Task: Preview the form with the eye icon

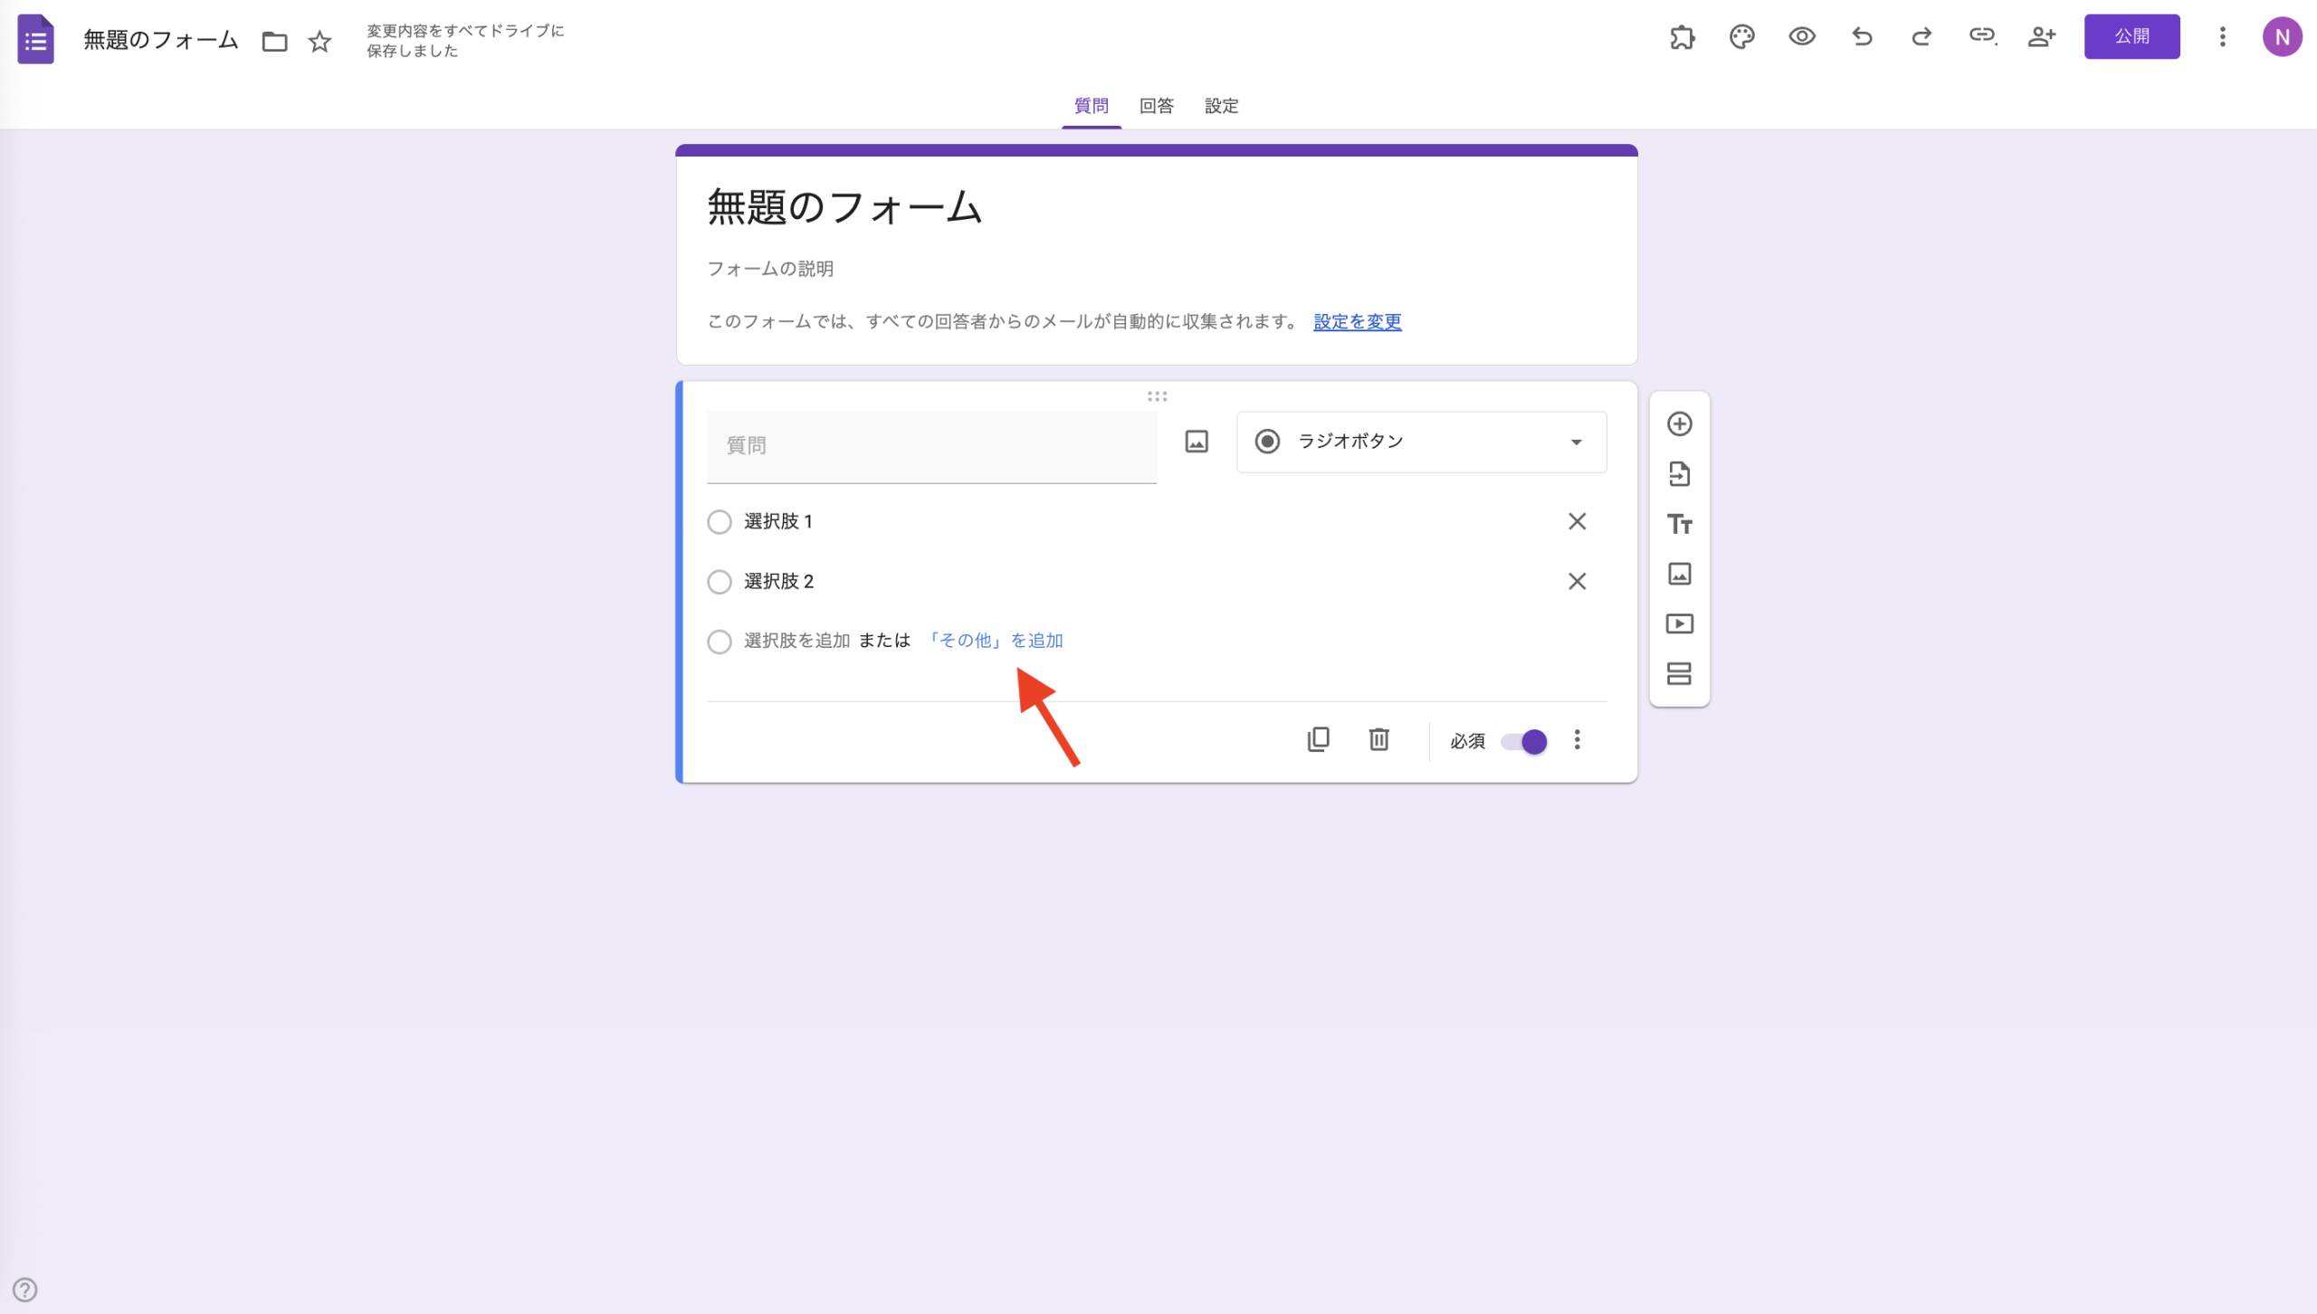Action: pyautogui.click(x=1801, y=36)
